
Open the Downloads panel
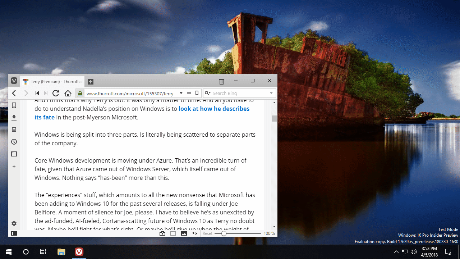(x=14, y=117)
